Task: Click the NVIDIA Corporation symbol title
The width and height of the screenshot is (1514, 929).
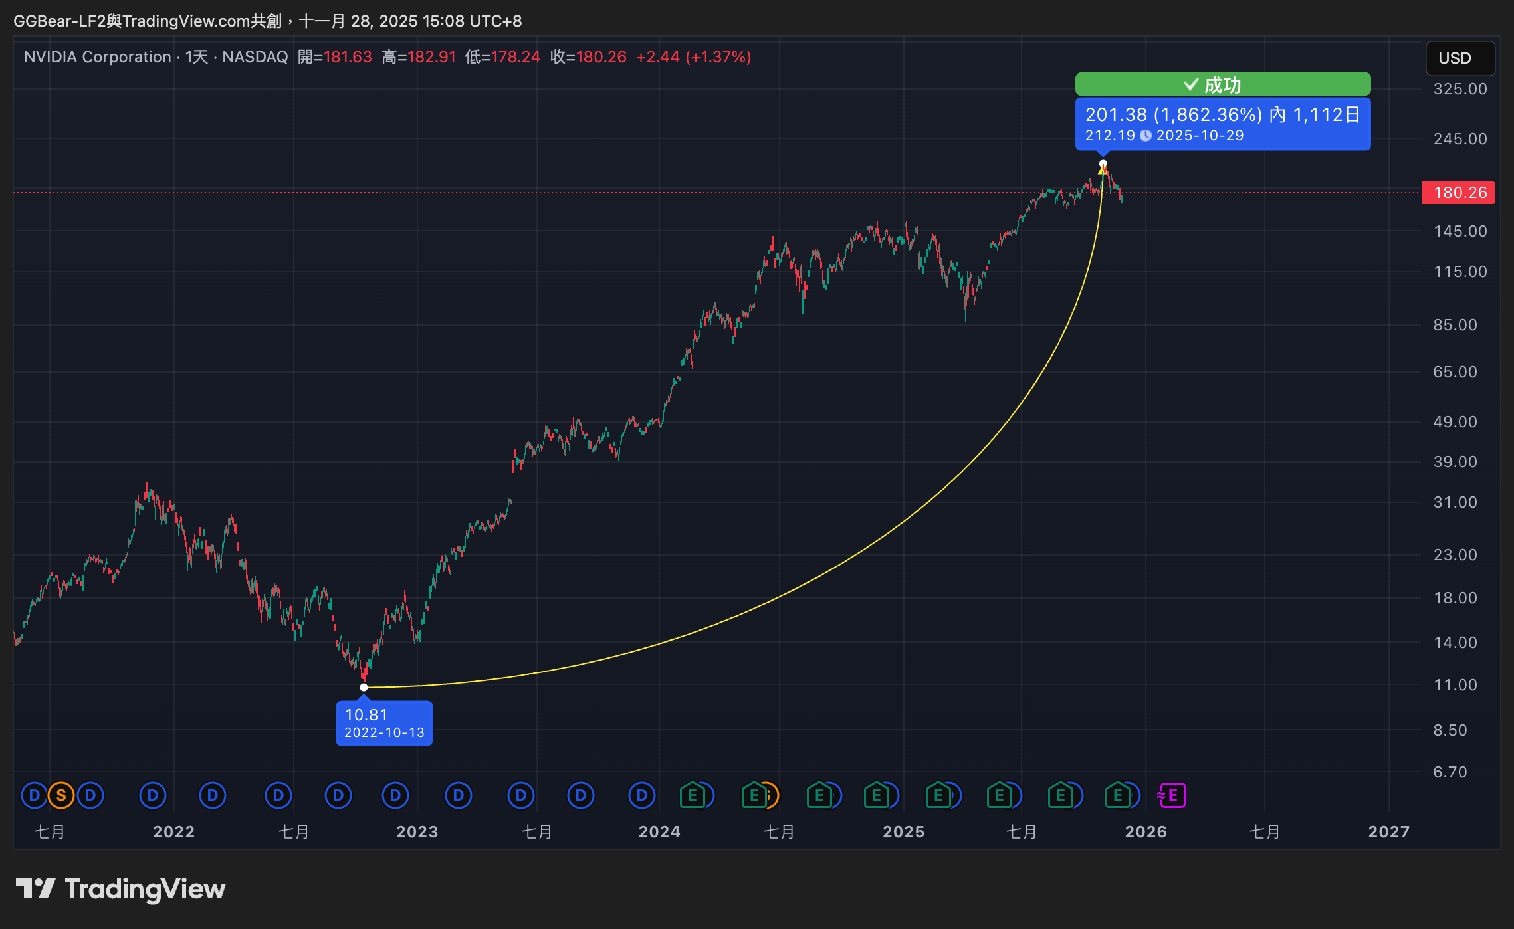Action: 98,57
